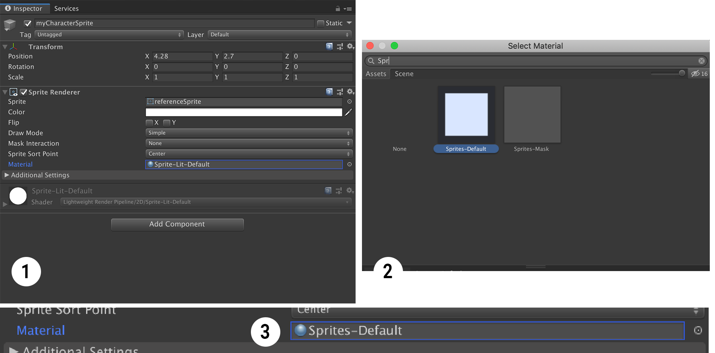Clear the Spr search using the X icon
The image size is (715, 353).
[701, 61]
